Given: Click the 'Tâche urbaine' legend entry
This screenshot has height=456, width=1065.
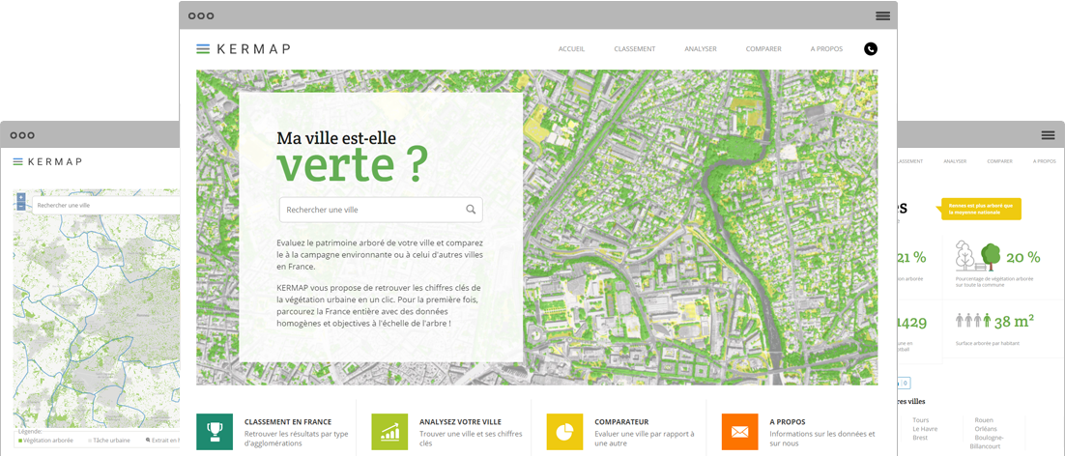Looking at the screenshot, I should pos(106,441).
